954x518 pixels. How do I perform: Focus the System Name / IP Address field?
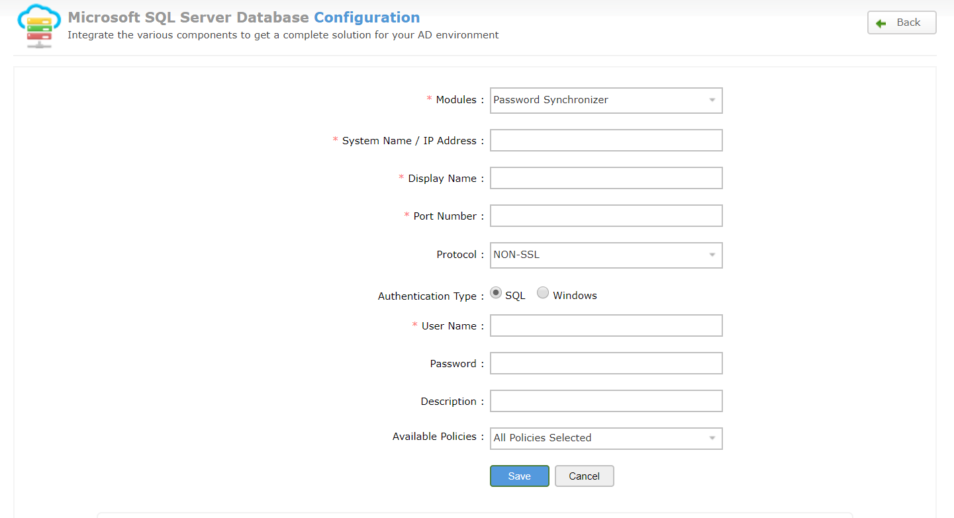point(606,140)
